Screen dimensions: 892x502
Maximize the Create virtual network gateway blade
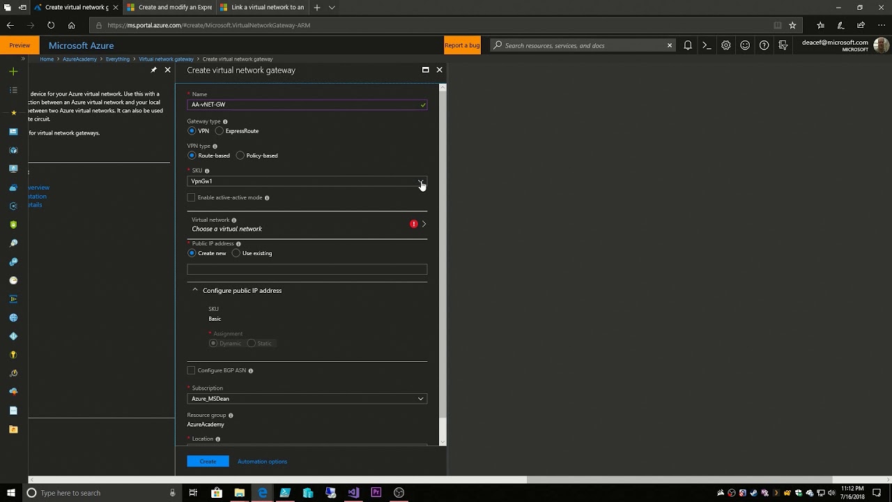click(x=425, y=70)
